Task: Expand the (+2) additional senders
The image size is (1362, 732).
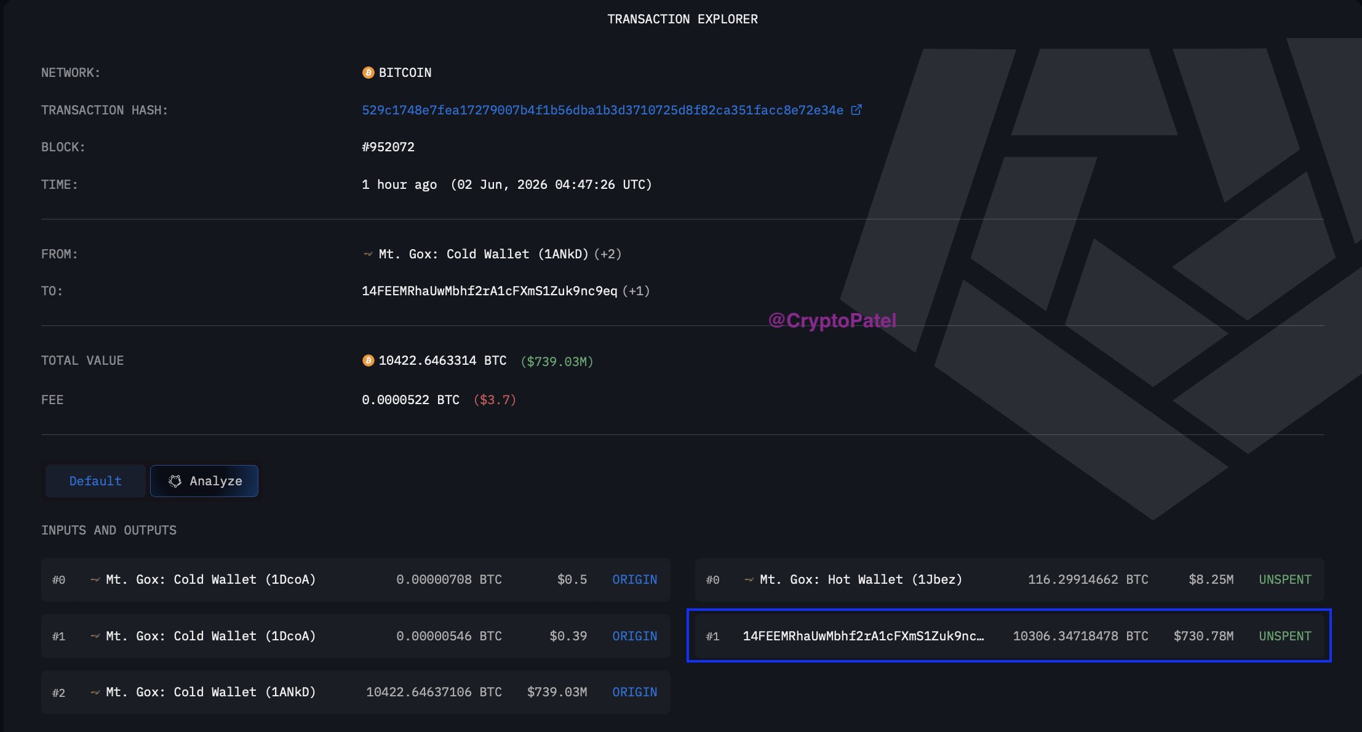Action: (608, 254)
